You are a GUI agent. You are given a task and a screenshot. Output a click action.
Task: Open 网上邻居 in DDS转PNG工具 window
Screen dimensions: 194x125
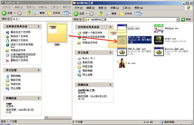coord(85,75)
